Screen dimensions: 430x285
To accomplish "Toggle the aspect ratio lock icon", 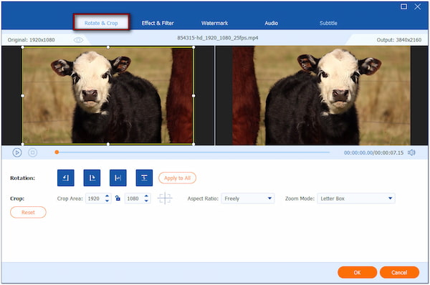I will click(x=118, y=198).
